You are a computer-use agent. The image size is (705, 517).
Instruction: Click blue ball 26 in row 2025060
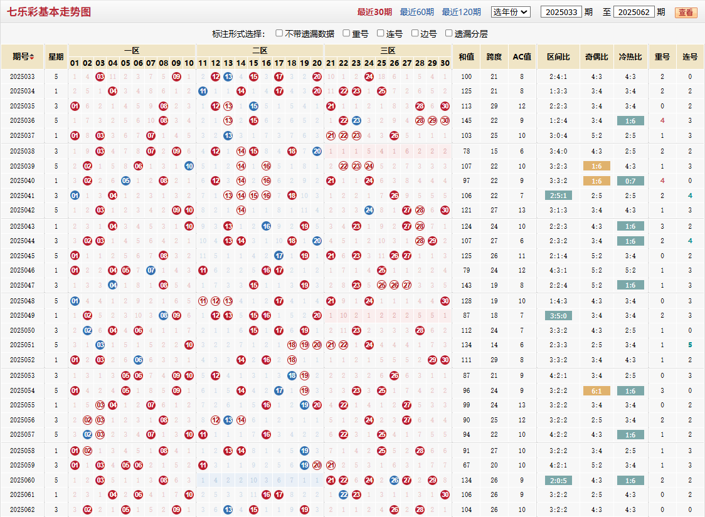click(395, 480)
